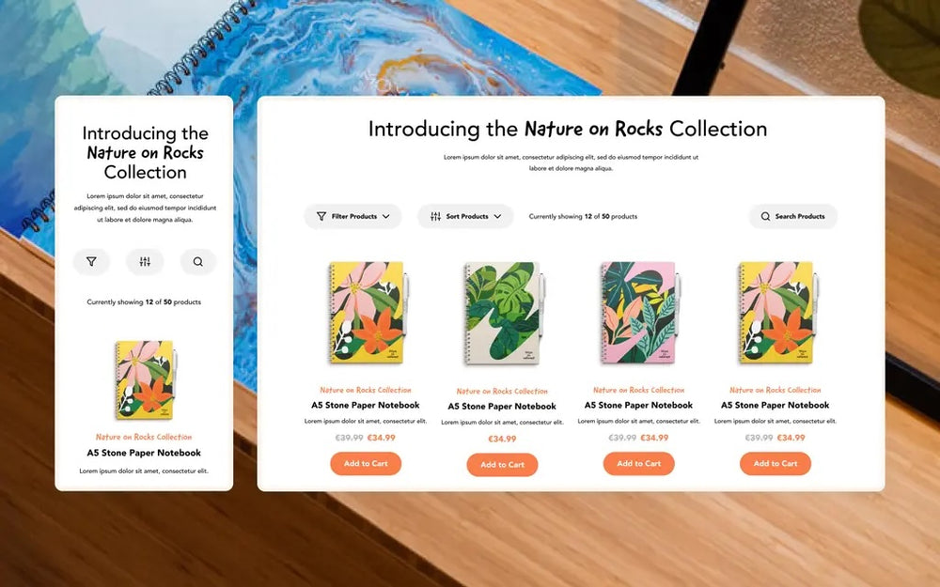Image resolution: width=940 pixels, height=587 pixels.
Task: Click the sliders sort icon in mobile panel
Action: tap(145, 262)
